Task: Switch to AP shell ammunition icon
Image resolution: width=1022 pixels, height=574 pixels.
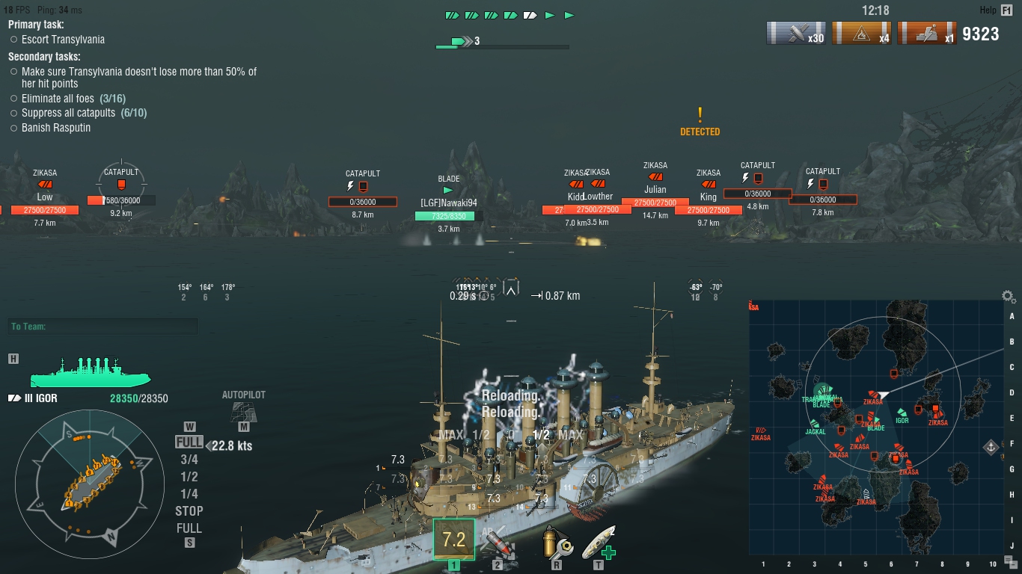Action: pyautogui.click(x=498, y=543)
